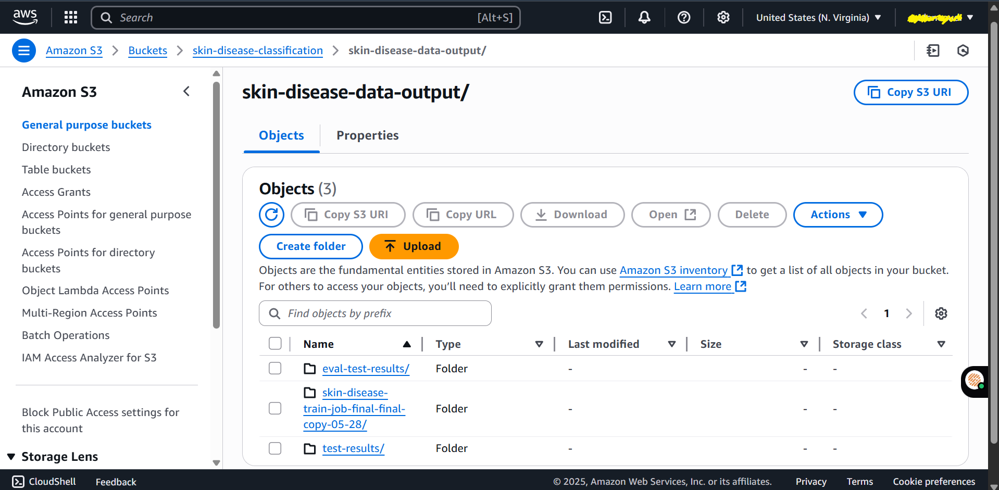Image resolution: width=999 pixels, height=490 pixels.
Task: Open the tutorials panel icon in breadcrumb bar
Action: point(933,51)
